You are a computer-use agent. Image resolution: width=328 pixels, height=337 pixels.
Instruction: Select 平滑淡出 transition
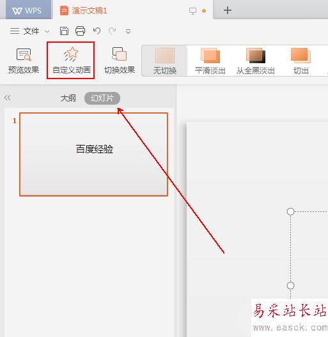pos(210,61)
